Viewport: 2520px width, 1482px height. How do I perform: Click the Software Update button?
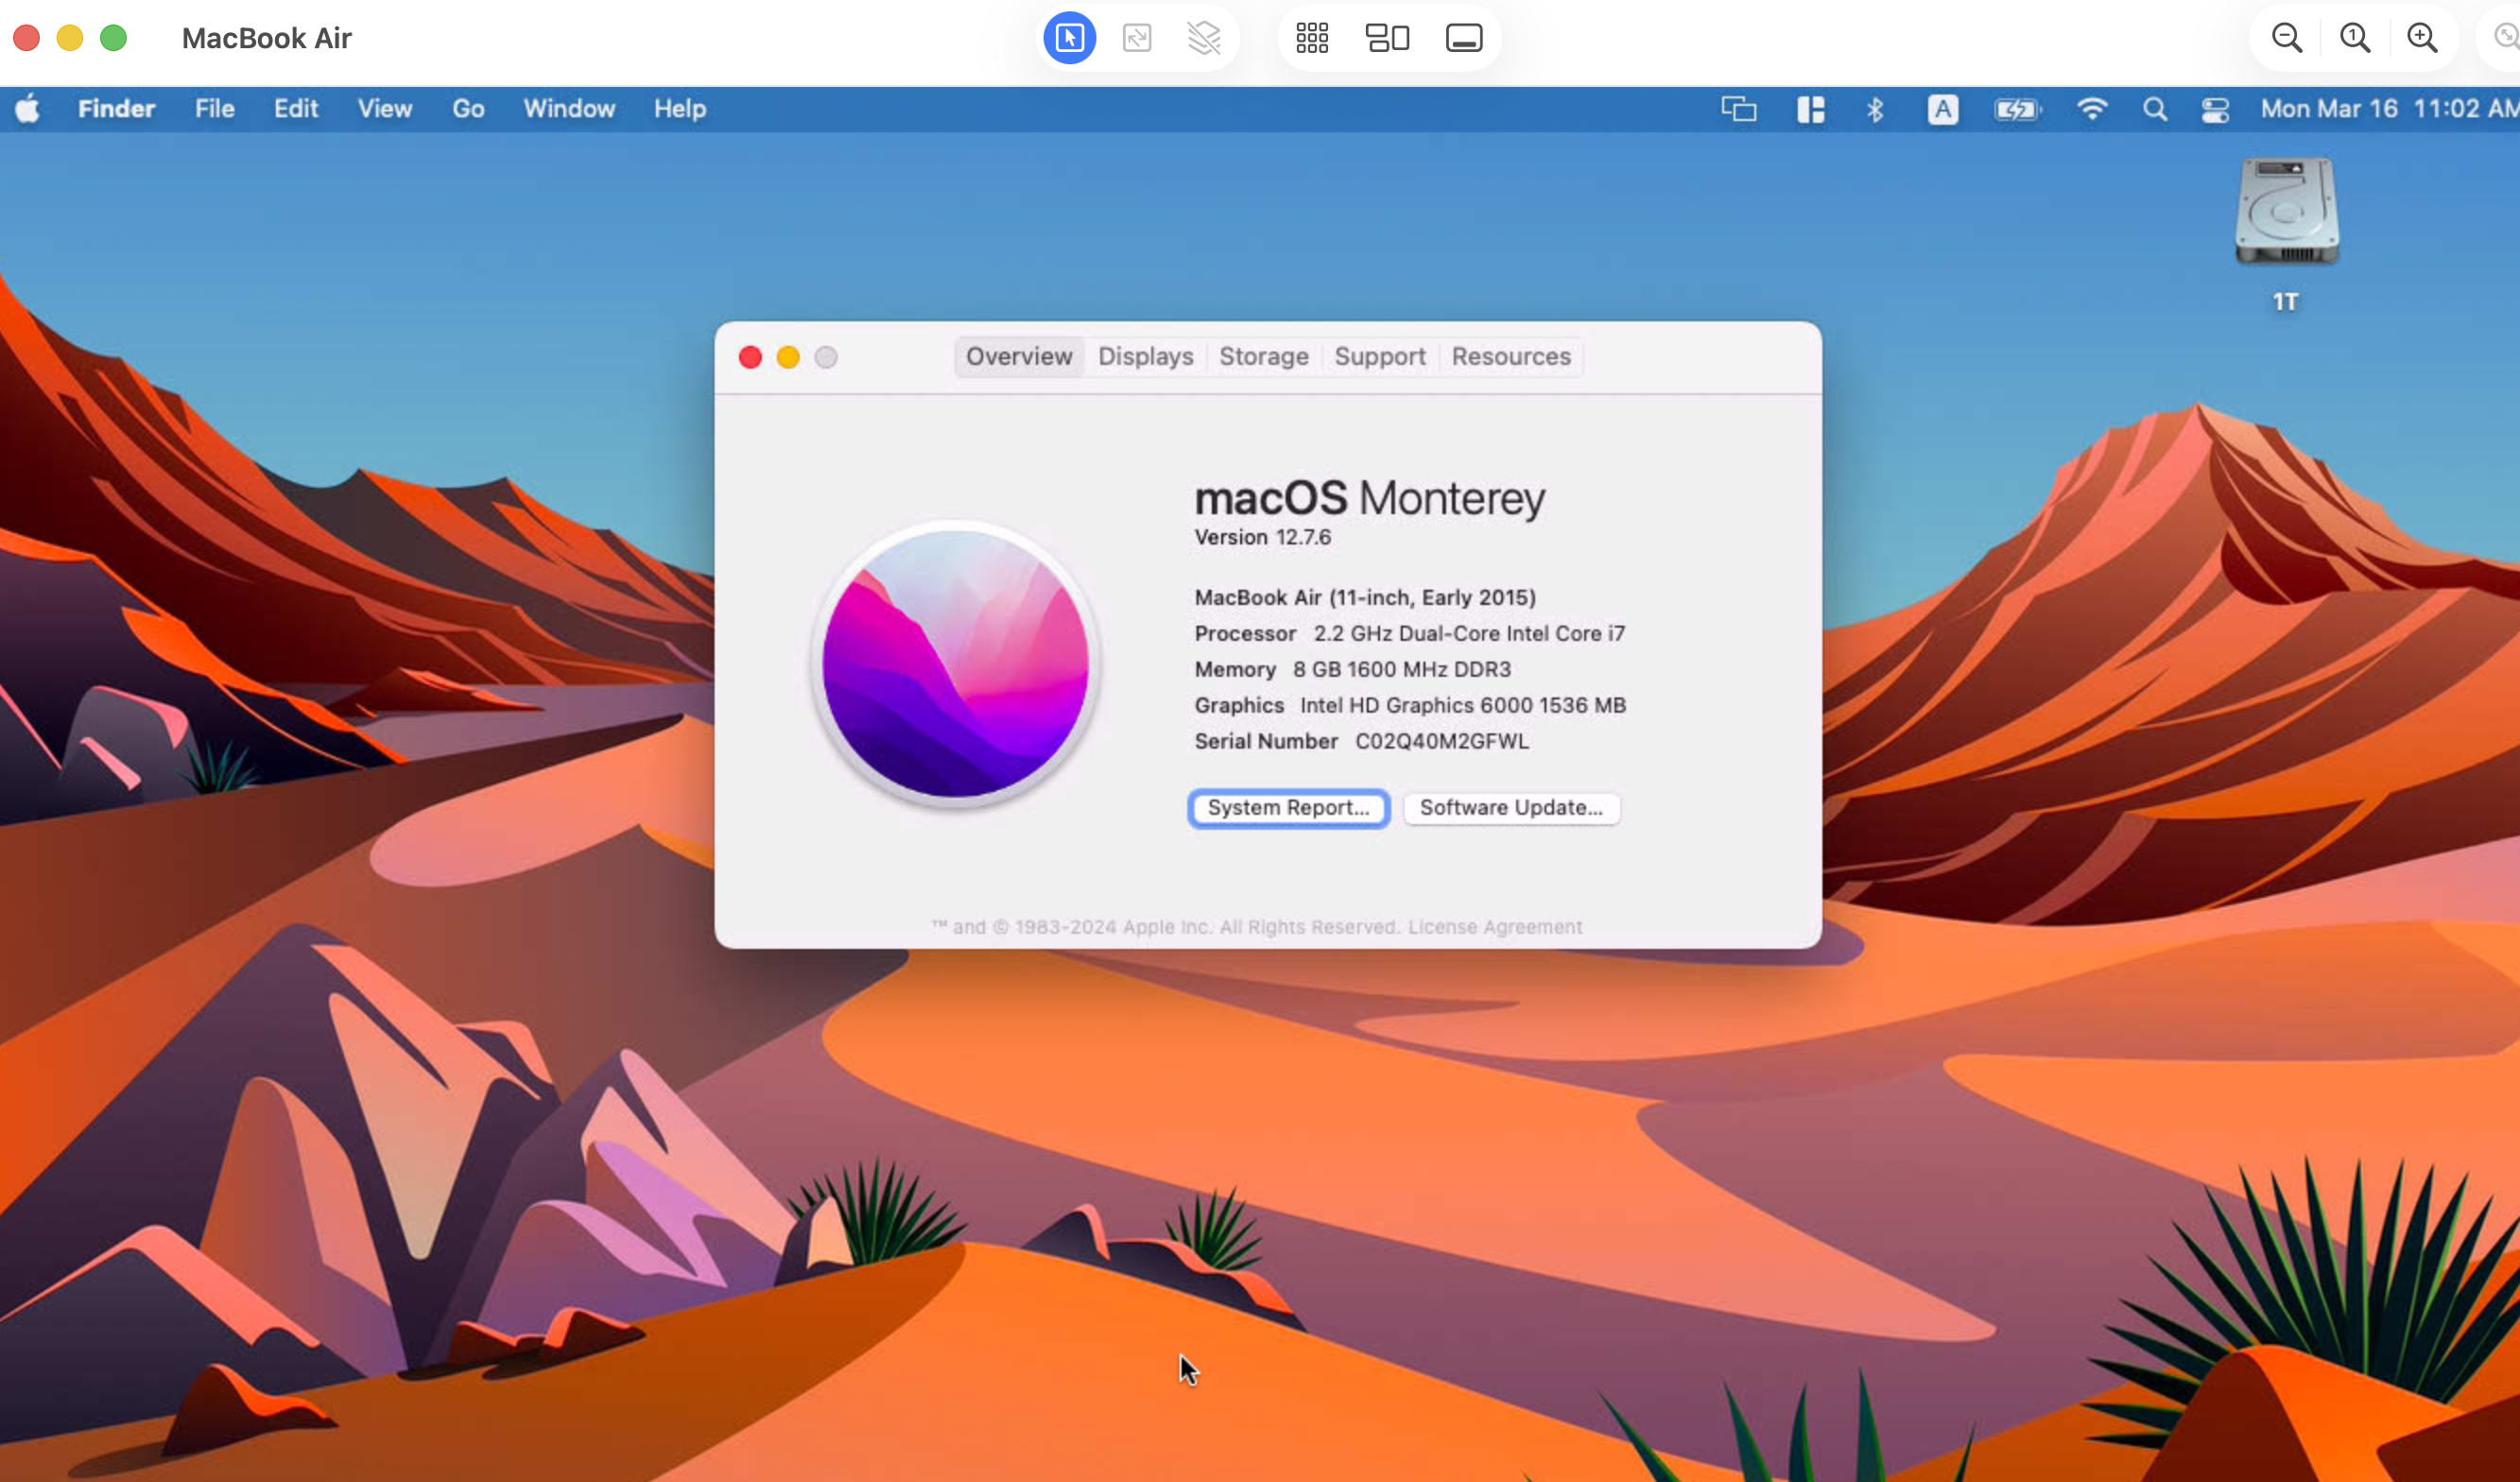(1511, 808)
